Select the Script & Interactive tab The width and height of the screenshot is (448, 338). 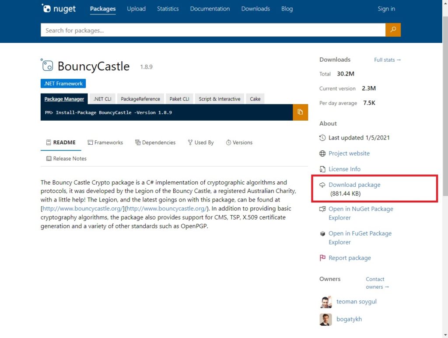(220, 99)
